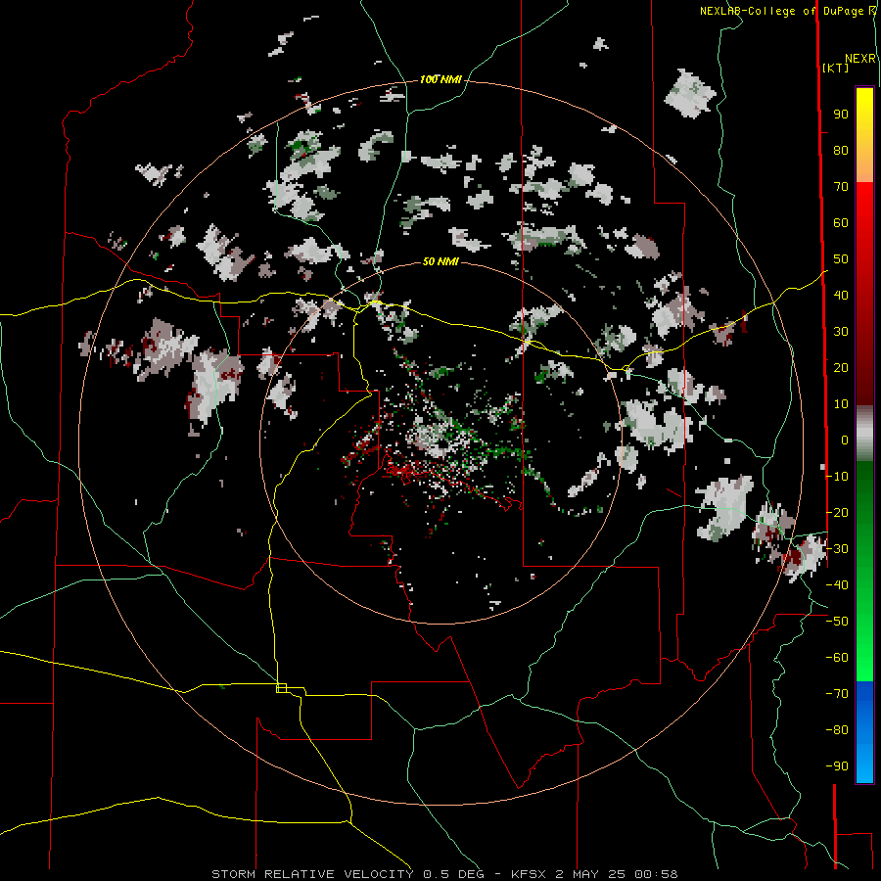Viewport: 881px width, 881px height.
Task: Click the 10 value on velocity scale
Action: (841, 404)
